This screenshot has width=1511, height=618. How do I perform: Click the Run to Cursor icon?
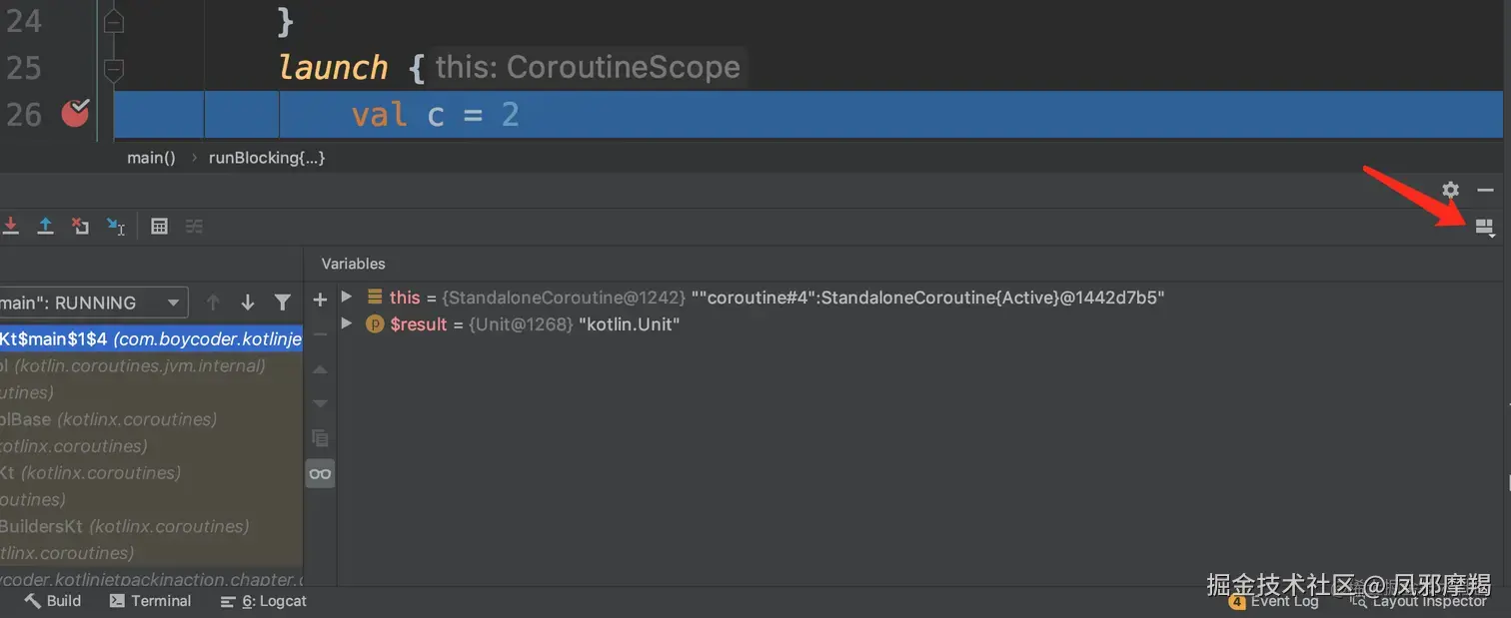point(116,227)
